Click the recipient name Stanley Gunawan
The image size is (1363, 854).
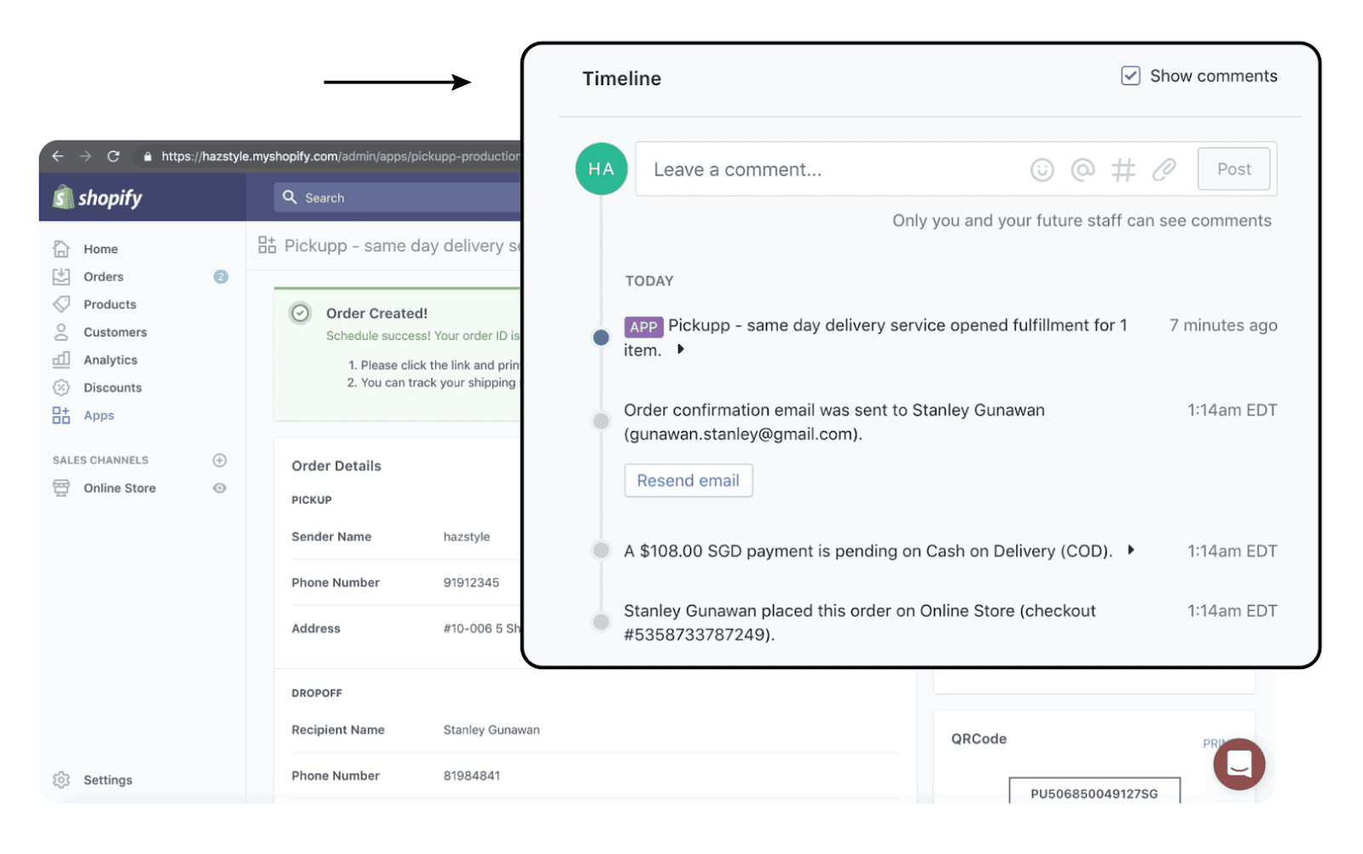click(x=492, y=730)
